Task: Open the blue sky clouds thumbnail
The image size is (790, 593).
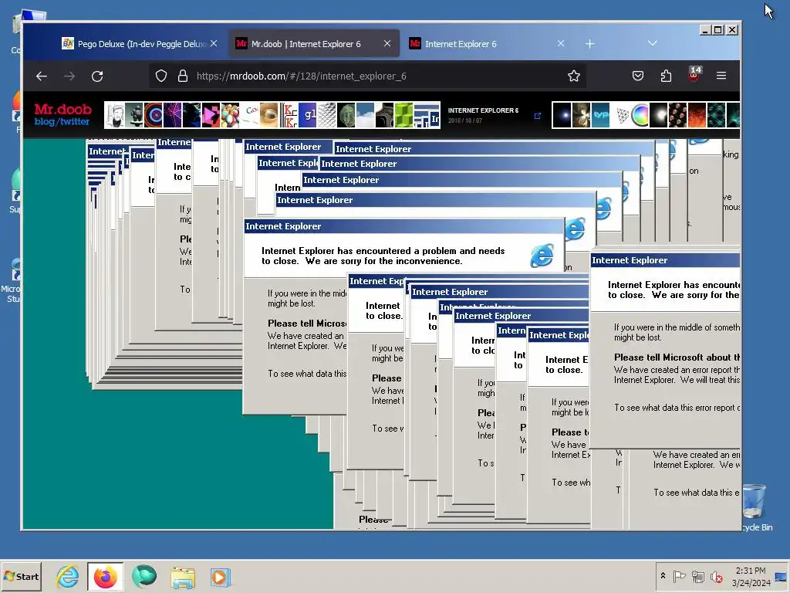Action: tap(365, 115)
